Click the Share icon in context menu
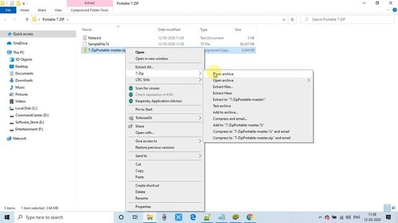Viewport: 398px width, 223px height. point(131,126)
